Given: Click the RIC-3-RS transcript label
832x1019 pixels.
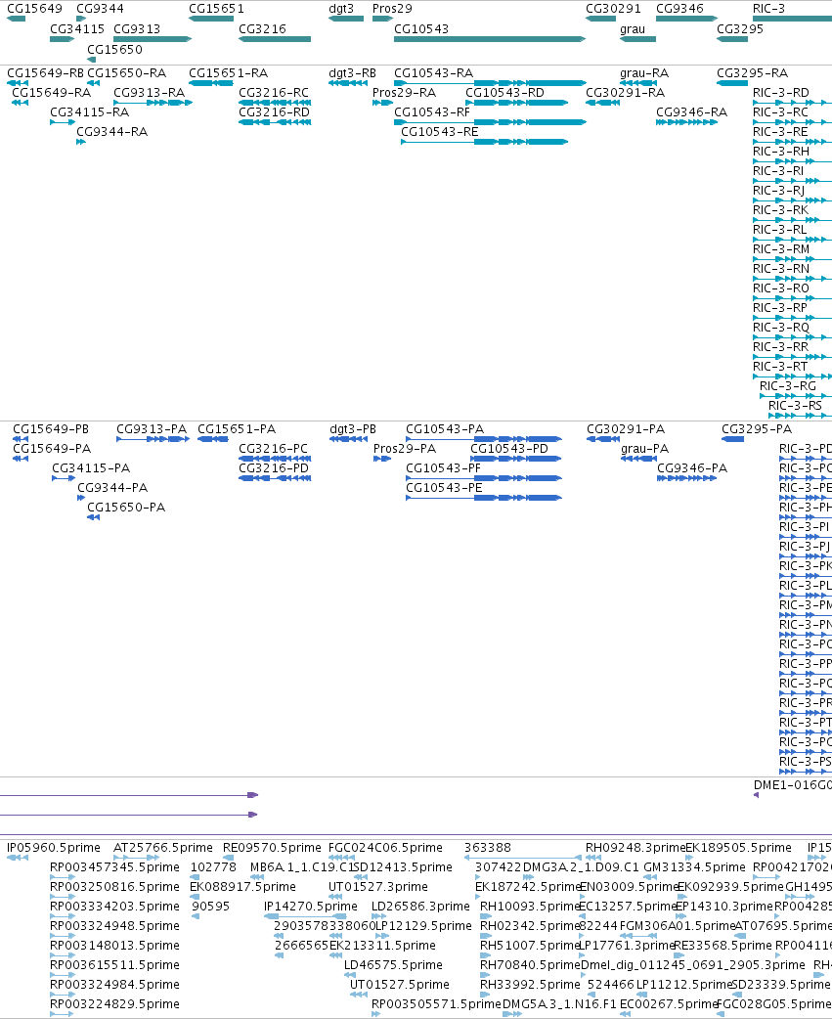Looking at the screenshot, I should click(x=795, y=405).
